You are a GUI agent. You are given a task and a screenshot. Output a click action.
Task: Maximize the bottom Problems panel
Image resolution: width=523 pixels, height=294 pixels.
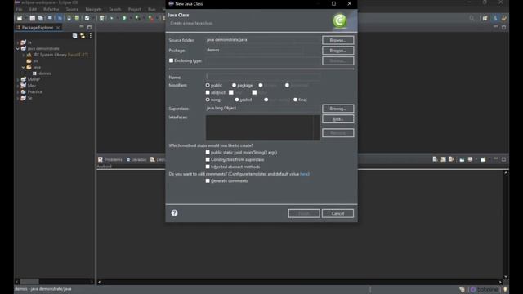[503, 159]
